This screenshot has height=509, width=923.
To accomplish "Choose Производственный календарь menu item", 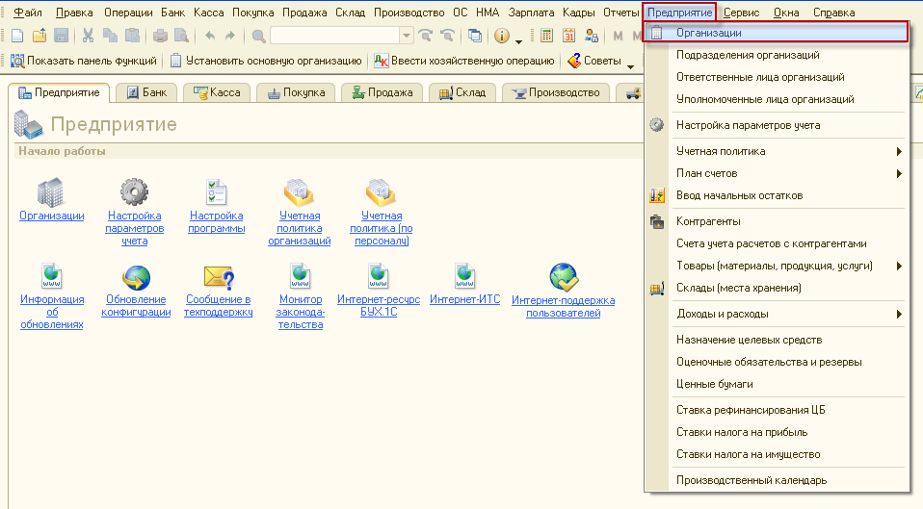I will click(752, 480).
